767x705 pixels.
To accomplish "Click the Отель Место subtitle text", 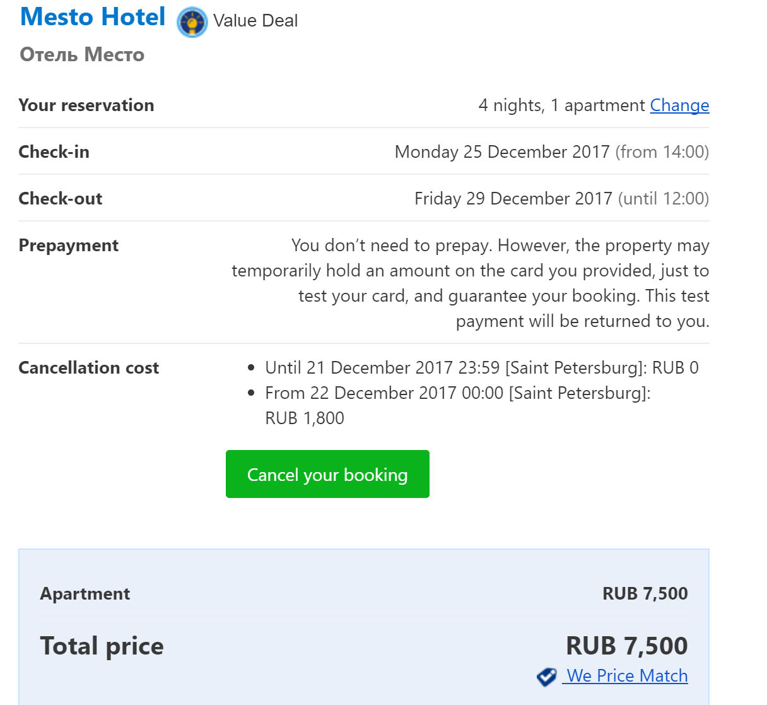I will [82, 56].
